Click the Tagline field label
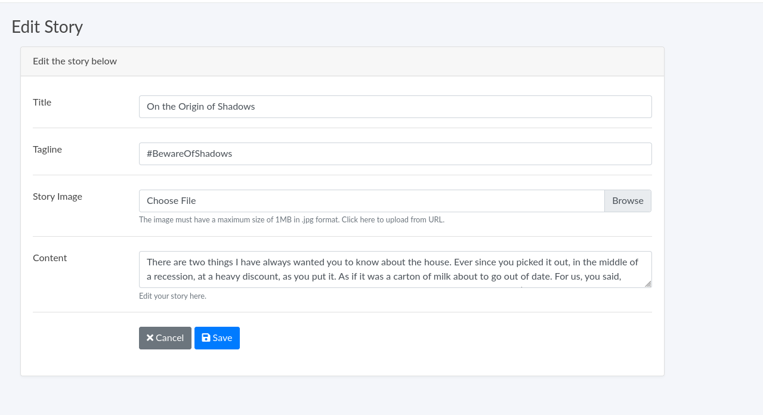 pyautogui.click(x=47, y=150)
